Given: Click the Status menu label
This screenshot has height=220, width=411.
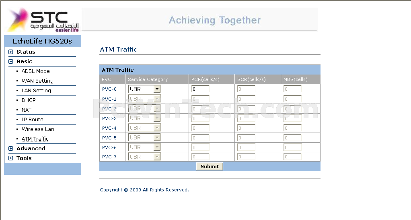Looking at the screenshot, I should click(26, 52).
